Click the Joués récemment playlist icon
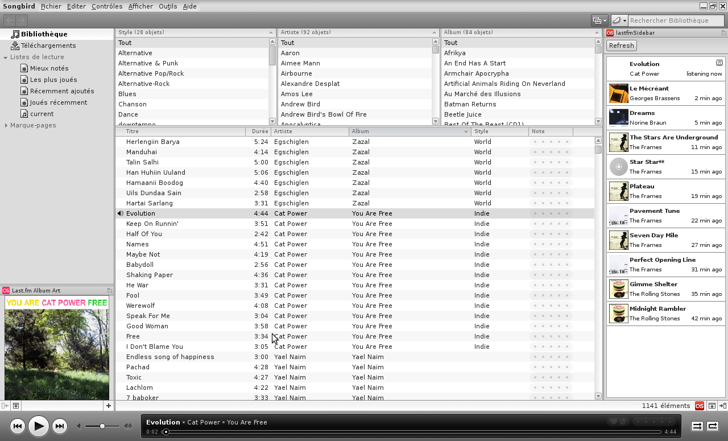The height and width of the screenshot is (441, 728). pyautogui.click(x=24, y=102)
